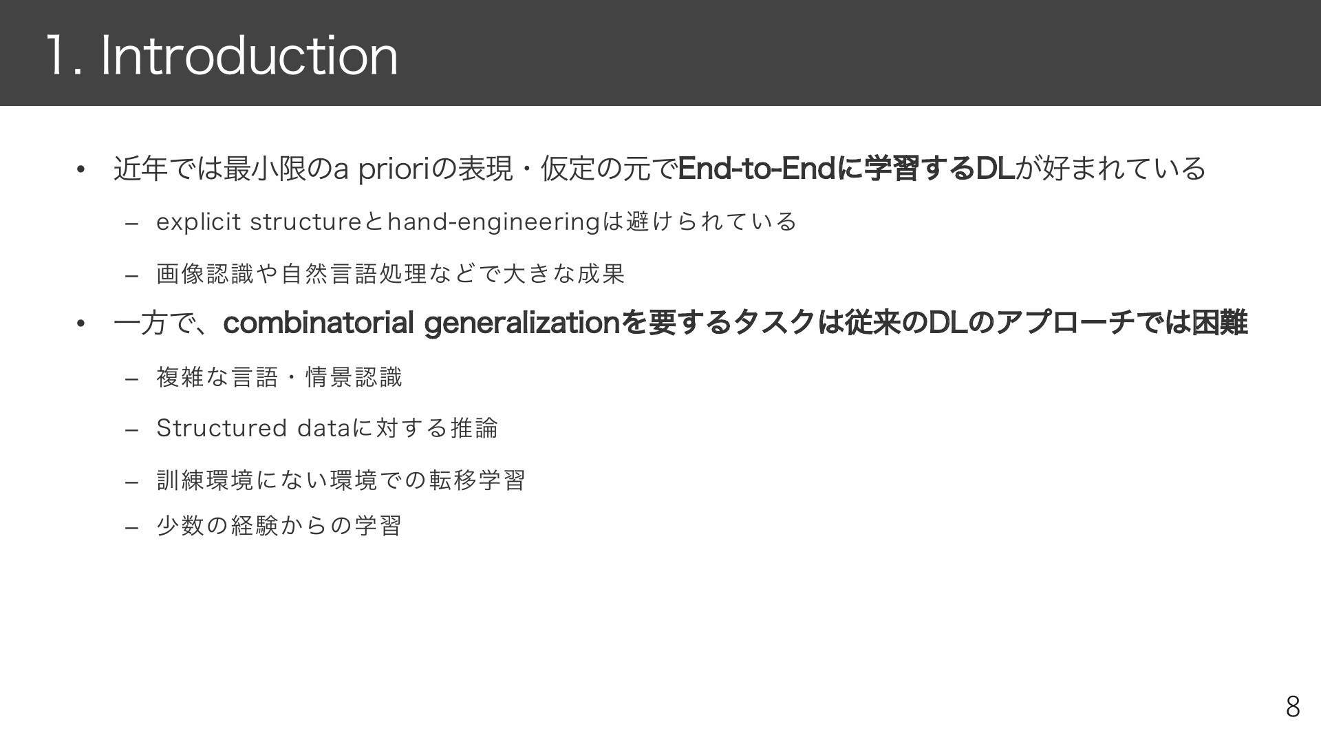This screenshot has height=744, width=1321.
Task: Select the first bullet about End-to-End DL
Action: point(659,168)
